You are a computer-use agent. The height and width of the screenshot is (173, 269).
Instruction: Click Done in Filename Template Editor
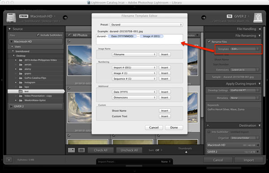point(174,128)
